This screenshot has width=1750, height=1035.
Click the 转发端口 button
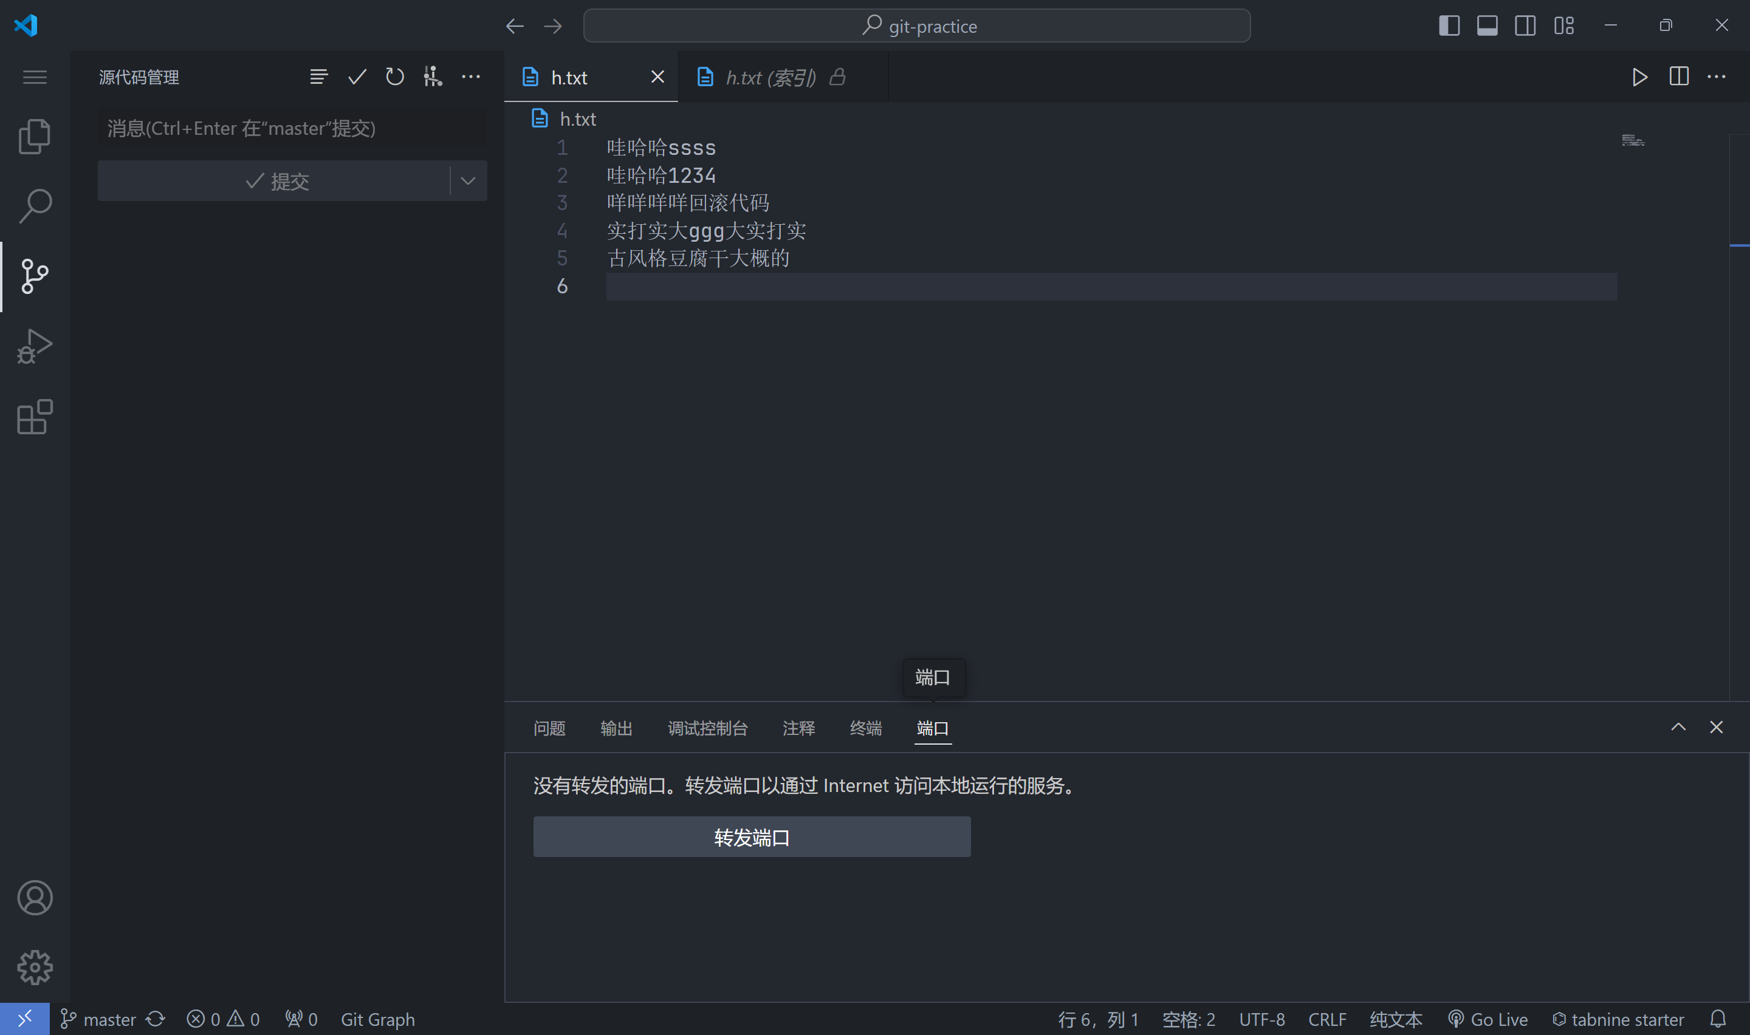(x=751, y=837)
